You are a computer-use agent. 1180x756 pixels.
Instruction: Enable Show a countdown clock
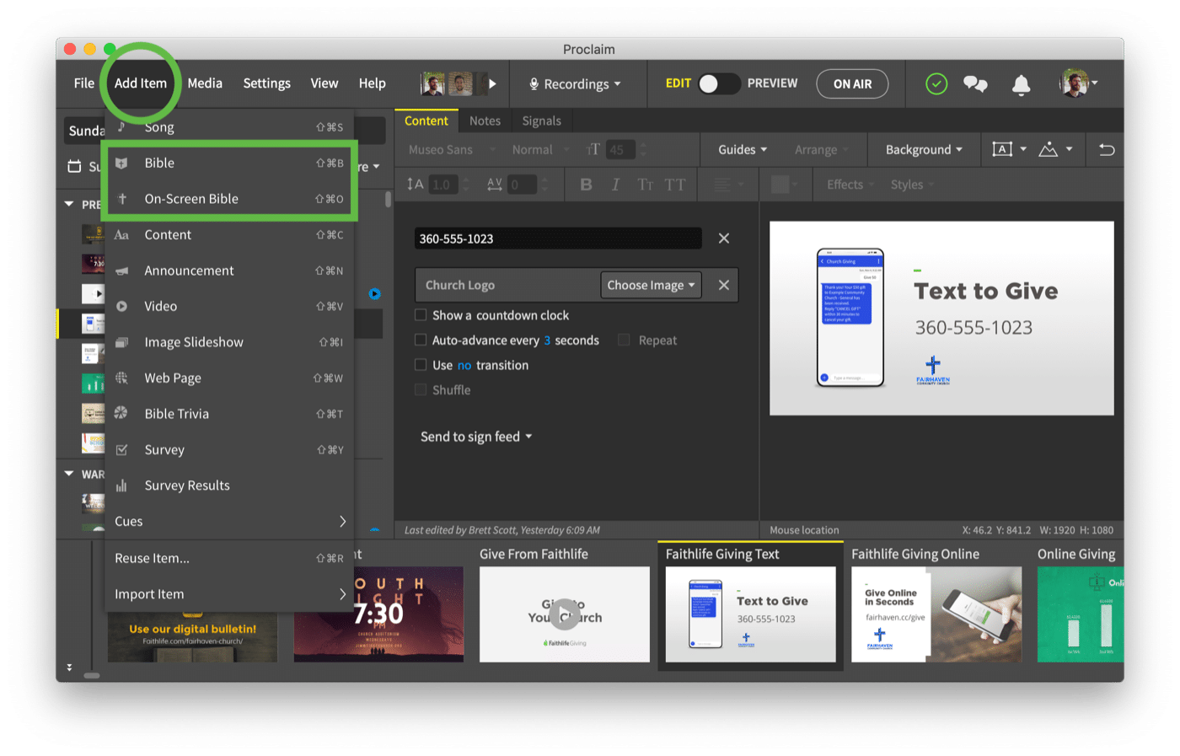tap(421, 315)
